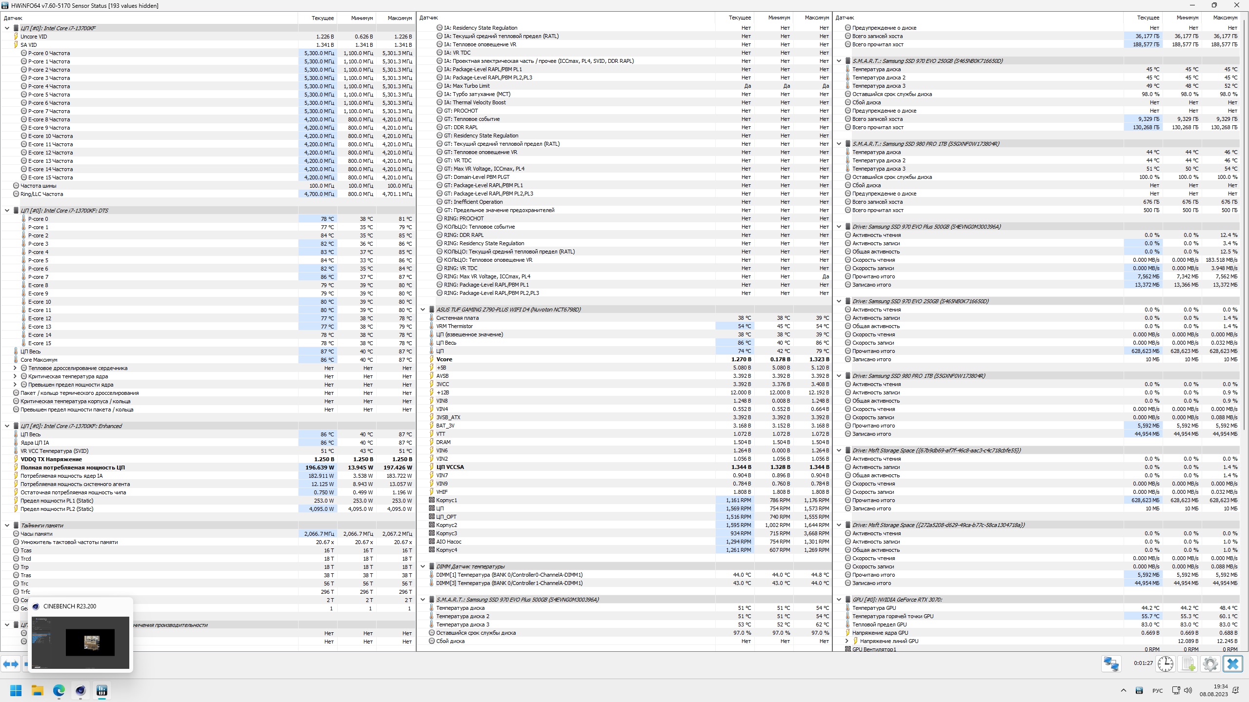Click the CINEBENCH R23.200 preview thumbnail

click(x=81, y=642)
